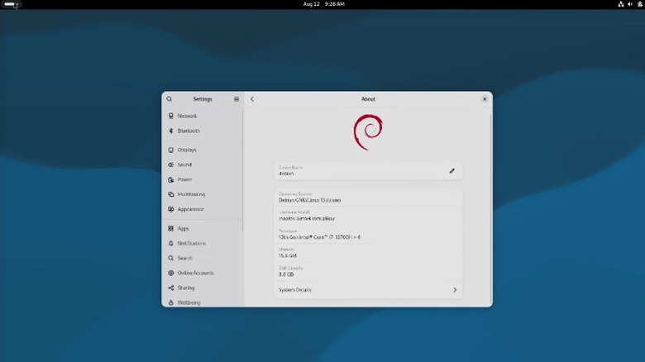Open volume icon in top bar

630,4
